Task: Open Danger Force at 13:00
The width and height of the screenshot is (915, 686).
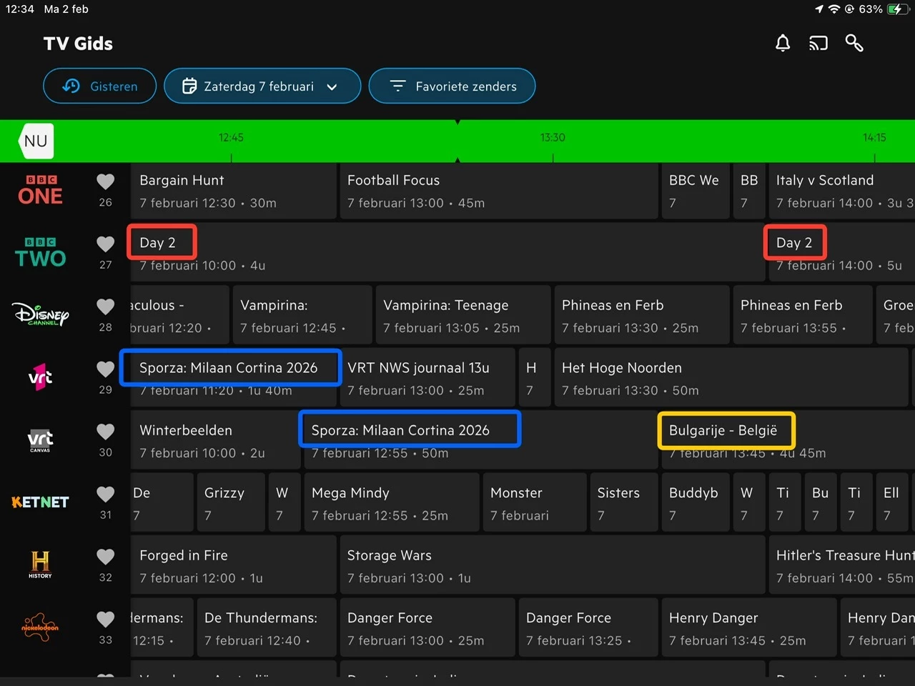Action: 427,629
